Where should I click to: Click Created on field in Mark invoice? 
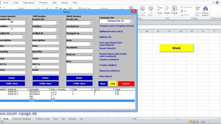[79, 30]
